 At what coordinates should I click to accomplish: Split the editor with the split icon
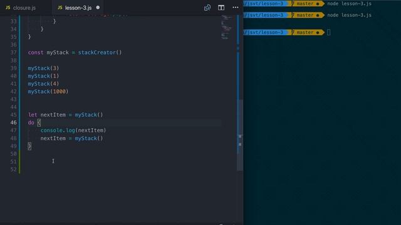pyautogui.click(x=221, y=7)
